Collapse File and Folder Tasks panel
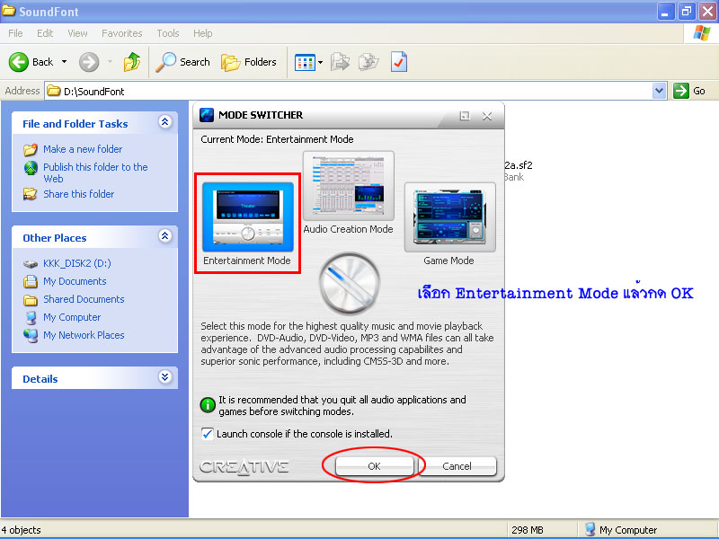This screenshot has height=539, width=719. (165, 122)
